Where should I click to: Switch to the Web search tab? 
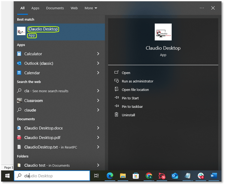(74, 8)
